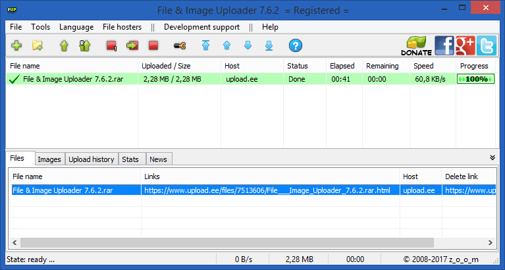This screenshot has height=270, width=505.
Task: Click the Remaining column header
Action: pyautogui.click(x=386, y=66)
